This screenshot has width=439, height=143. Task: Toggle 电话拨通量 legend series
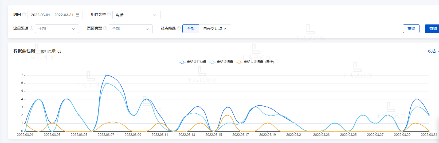[222, 62]
